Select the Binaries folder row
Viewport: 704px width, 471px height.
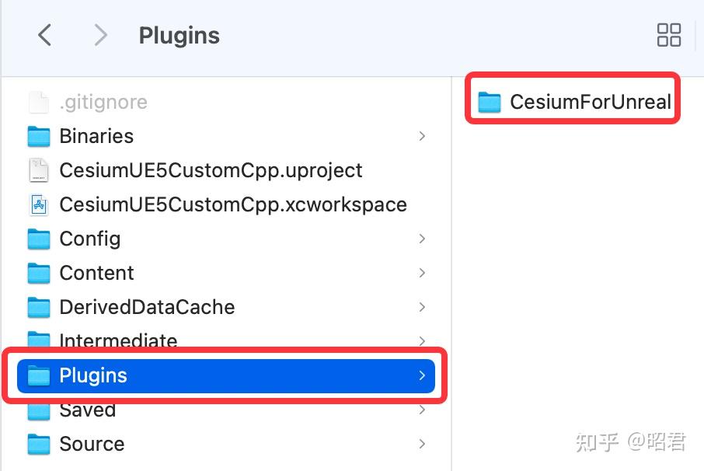(x=96, y=136)
